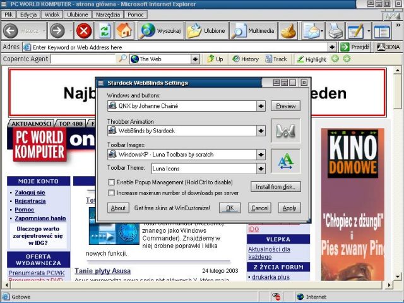Click the Print toolbar icon

(x=335, y=31)
